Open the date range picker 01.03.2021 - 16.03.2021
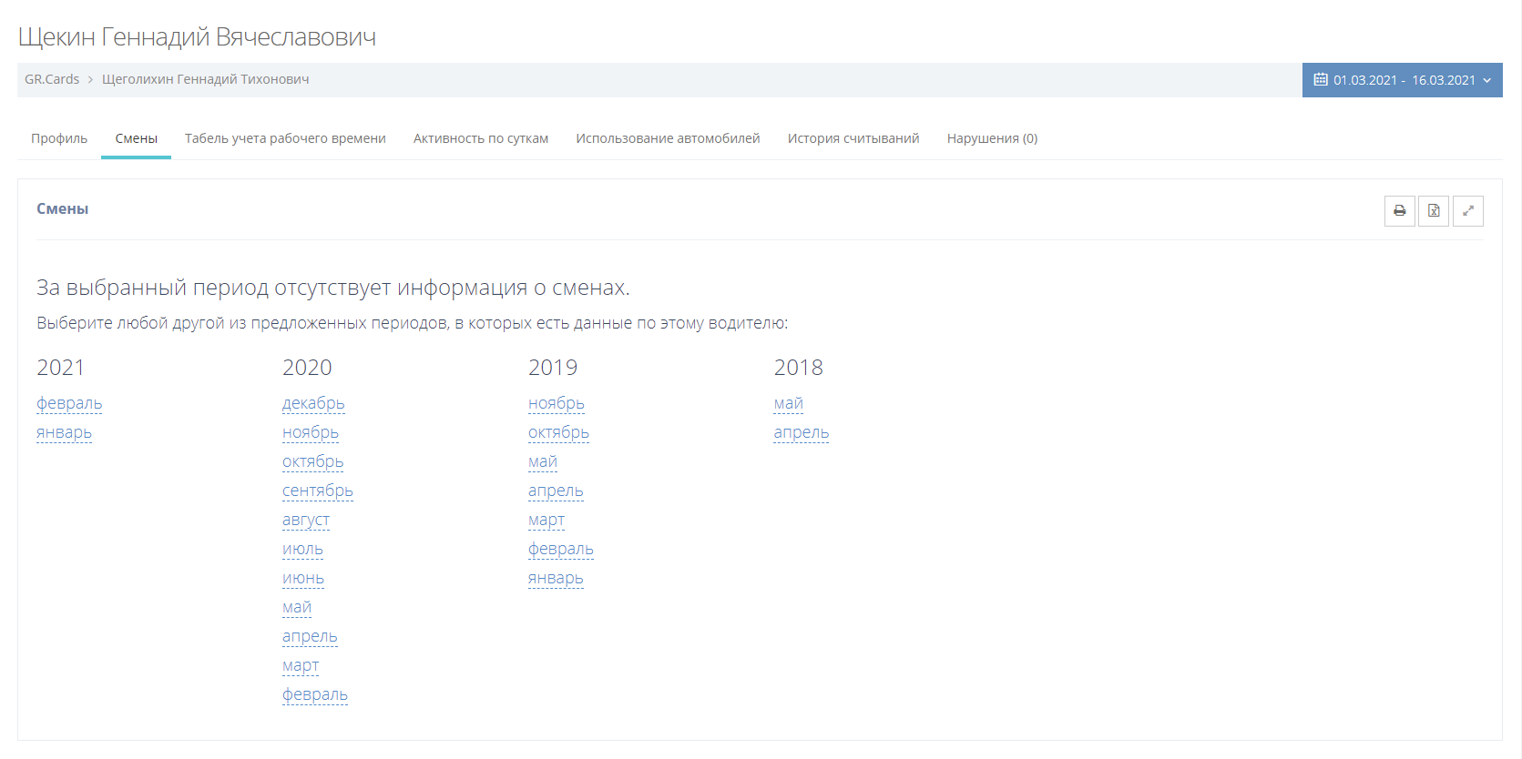This screenshot has width=1522, height=759. (x=1402, y=80)
